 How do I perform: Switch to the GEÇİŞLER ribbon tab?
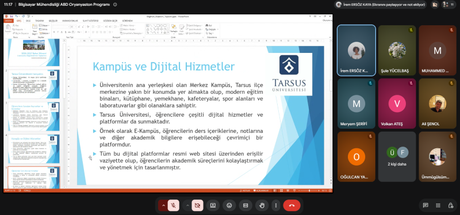(x=53, y=21)
